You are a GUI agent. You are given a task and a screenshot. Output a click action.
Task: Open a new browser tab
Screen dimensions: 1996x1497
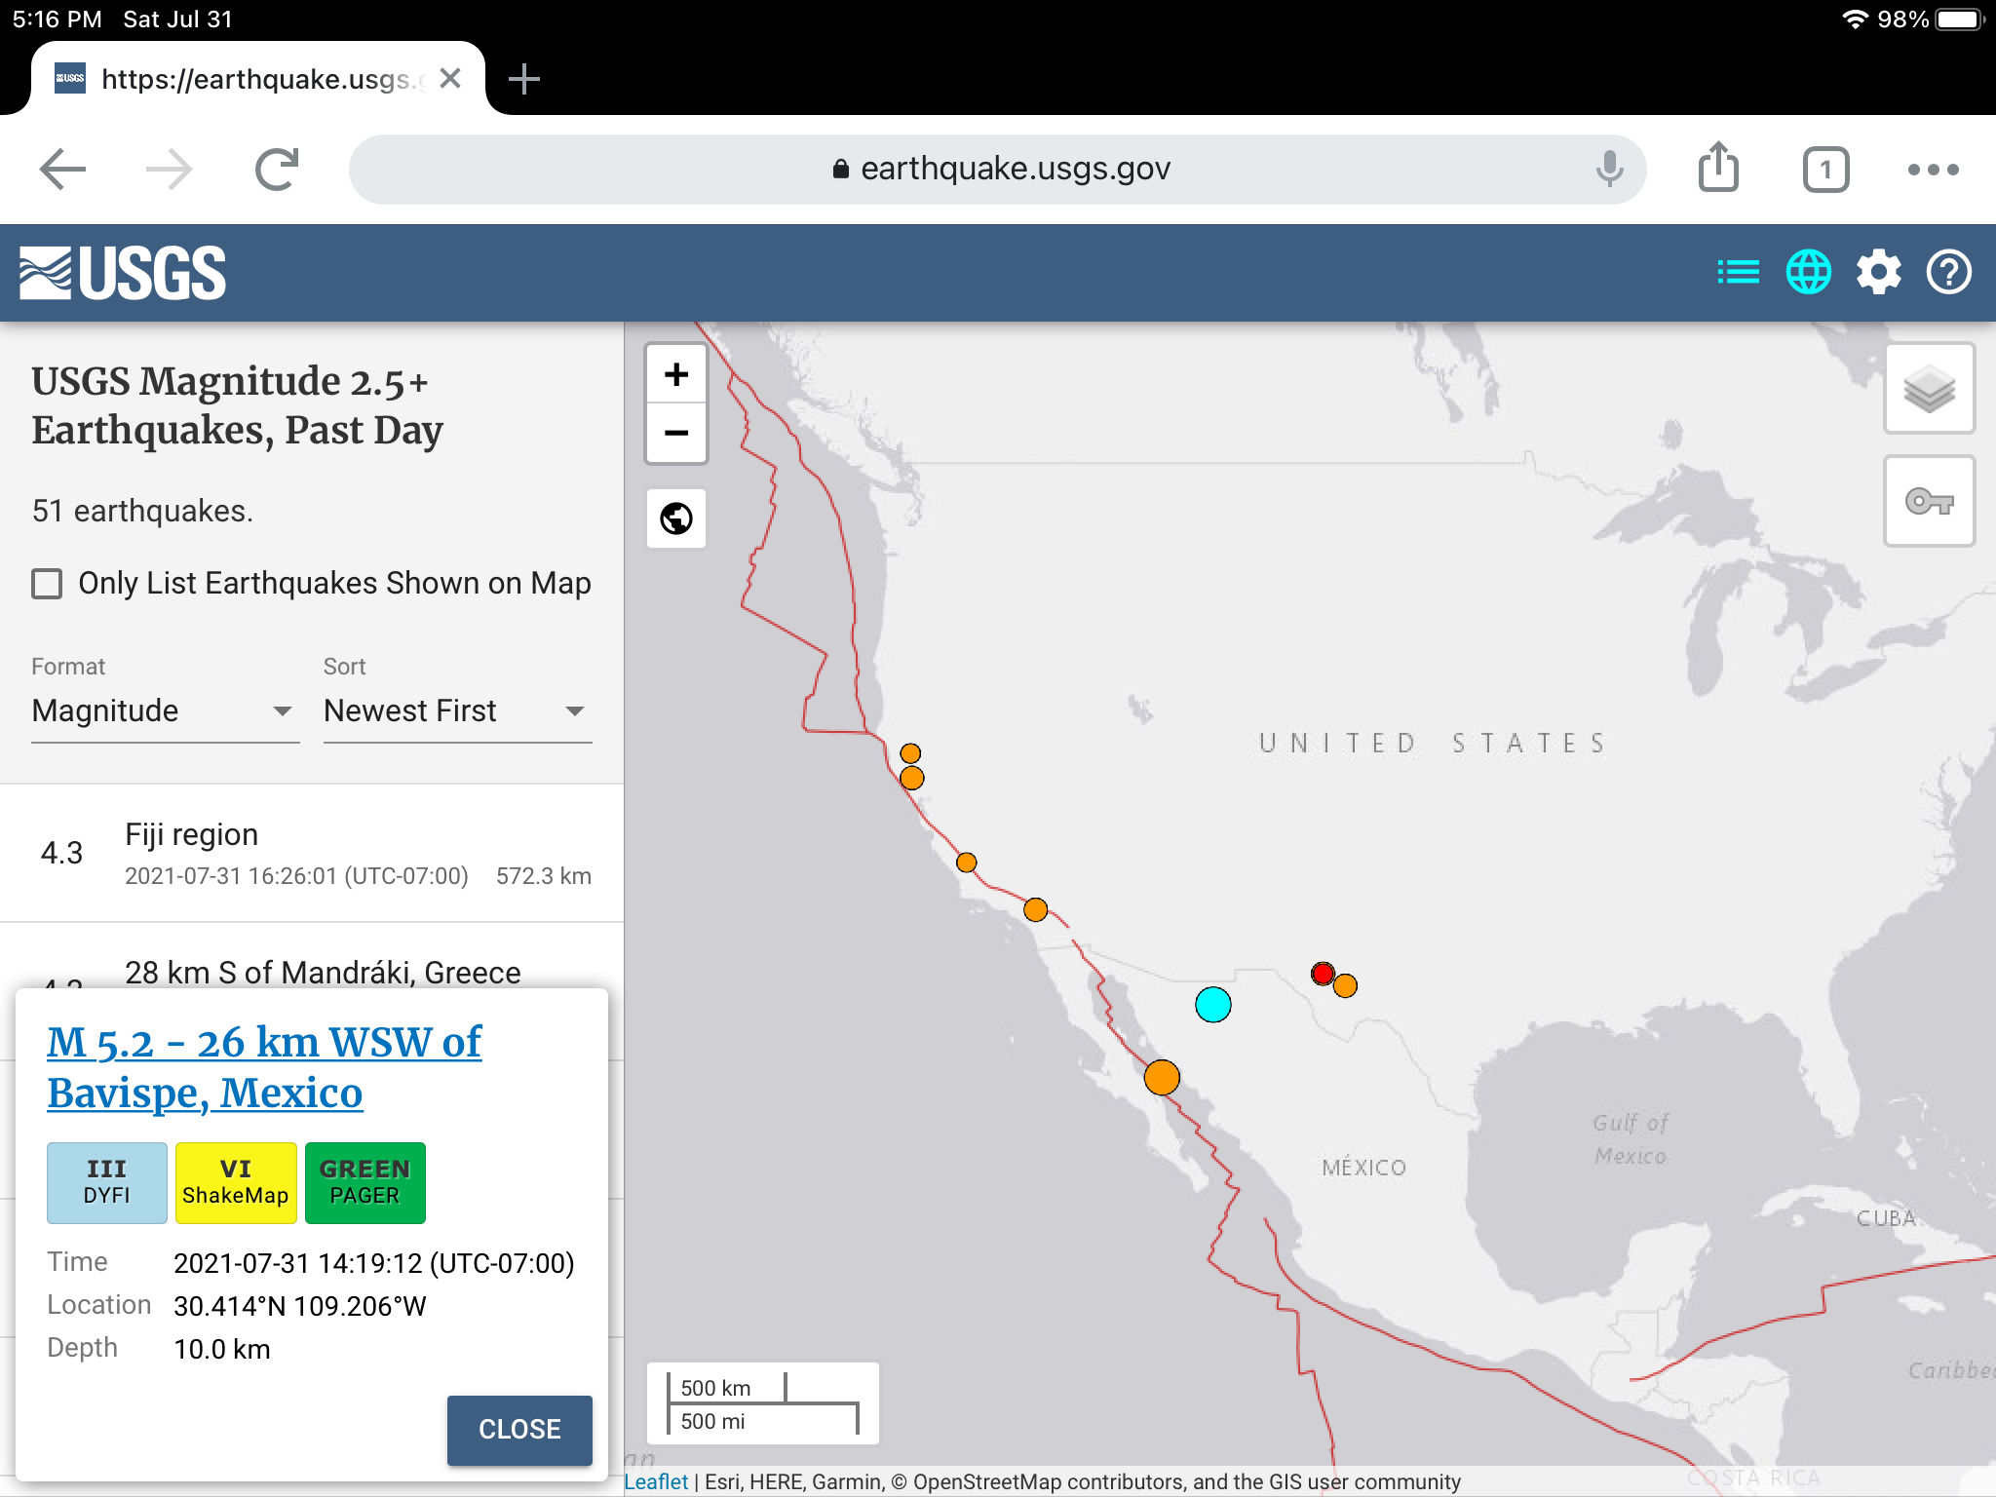524,79
